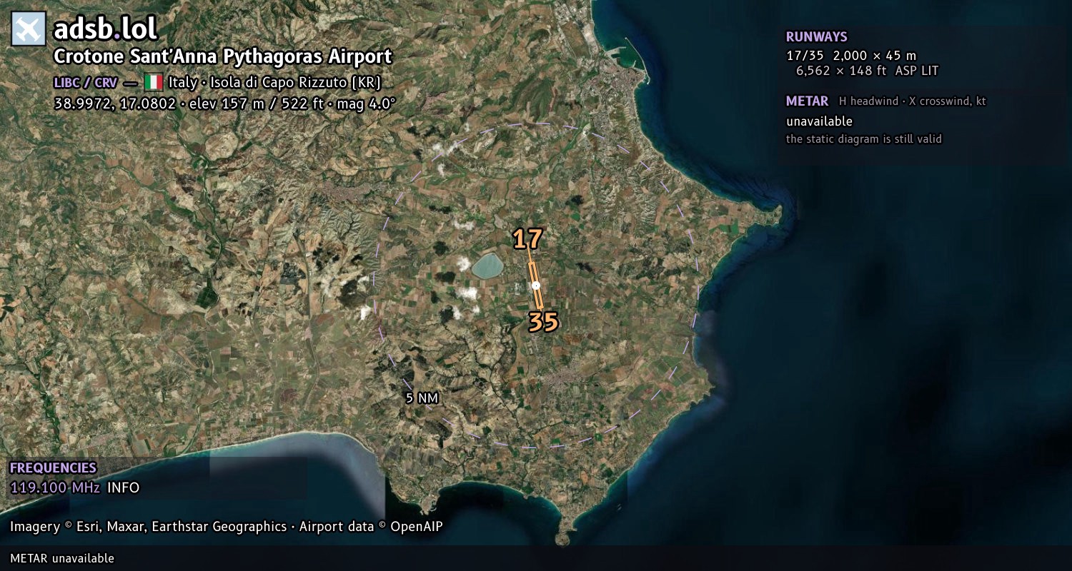Click the FREQUENCIES heading
The width and height of the screenshot is (1072, 571).
pos(53,468)
